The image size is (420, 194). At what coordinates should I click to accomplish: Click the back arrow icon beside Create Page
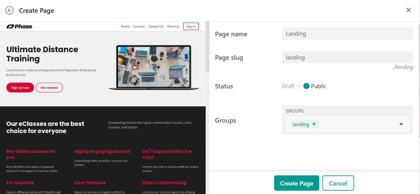[x=10, y=10]
